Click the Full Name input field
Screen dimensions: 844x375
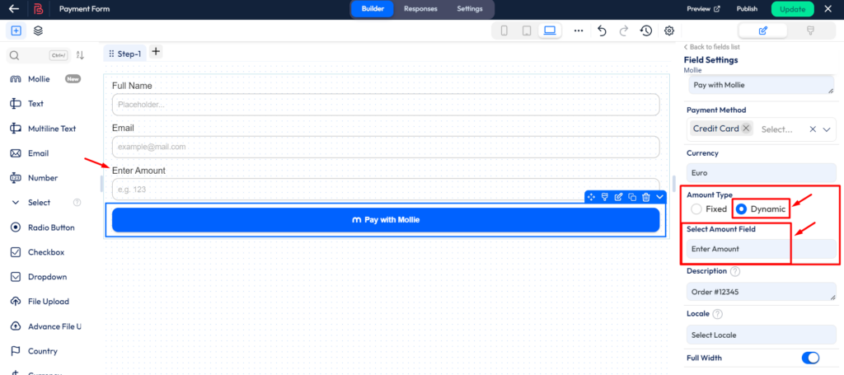(x=386, y=105)
